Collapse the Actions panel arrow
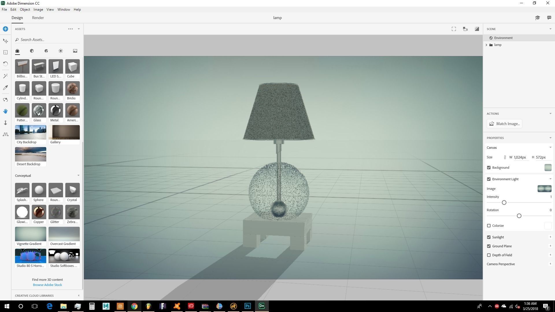Viewport: 555px width, 312px height. click(550, 114)
